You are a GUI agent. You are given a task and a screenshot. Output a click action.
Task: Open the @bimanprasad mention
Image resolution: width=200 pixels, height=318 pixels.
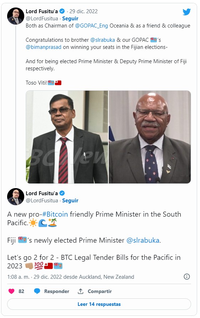(x=43, y=47)
